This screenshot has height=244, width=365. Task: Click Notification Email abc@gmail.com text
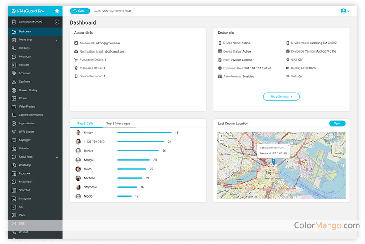(x=102, y=52)
